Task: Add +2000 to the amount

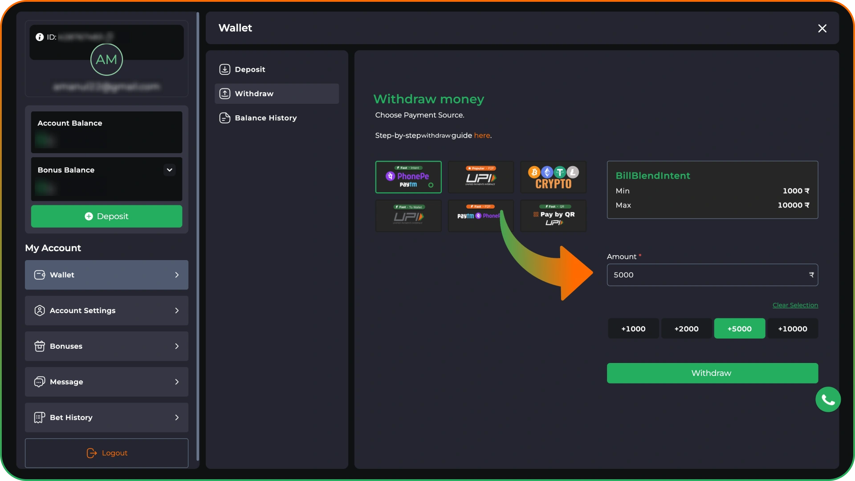Action: (x=686, y=329)
